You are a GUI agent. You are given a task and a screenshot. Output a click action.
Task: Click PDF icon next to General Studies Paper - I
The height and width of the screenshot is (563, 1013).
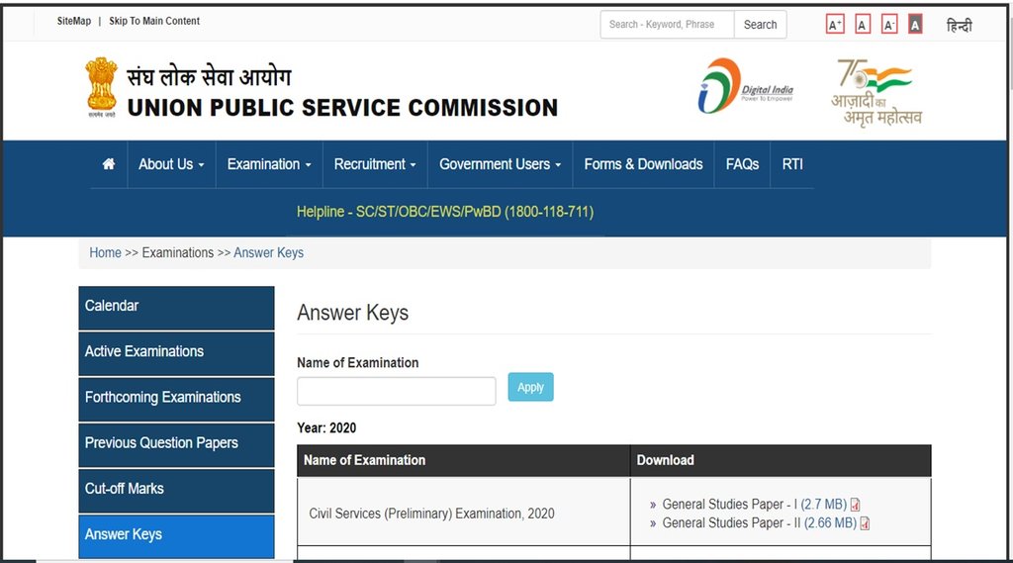click(856, 505)
